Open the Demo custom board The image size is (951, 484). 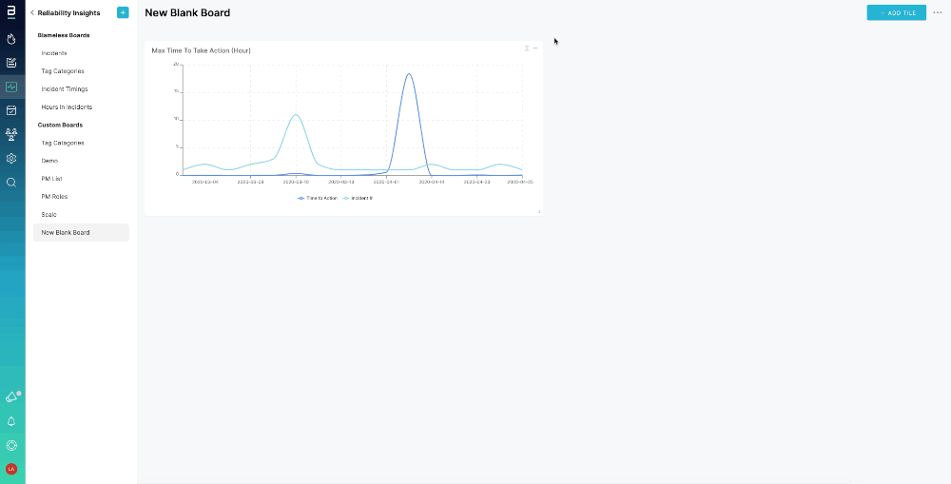click(x=49, y=161)
